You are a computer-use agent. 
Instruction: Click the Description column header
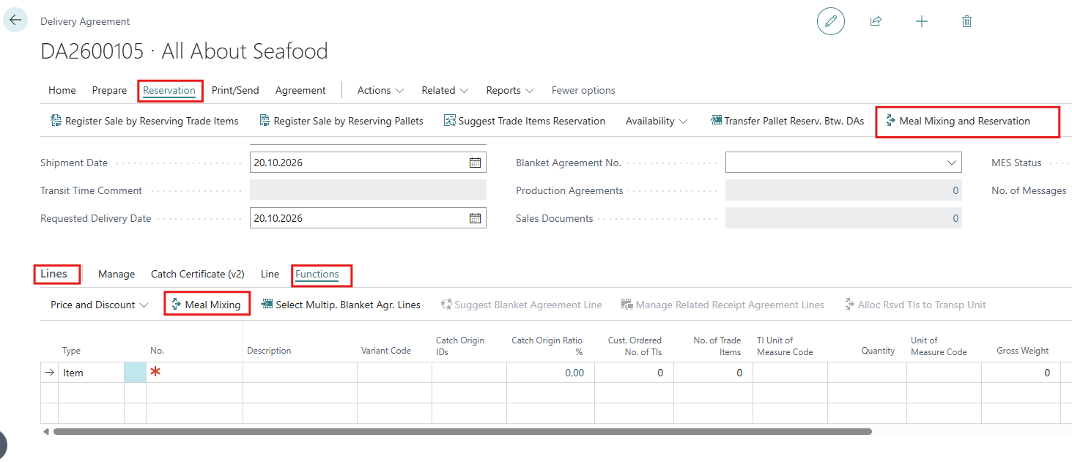[x=269, y=351]
